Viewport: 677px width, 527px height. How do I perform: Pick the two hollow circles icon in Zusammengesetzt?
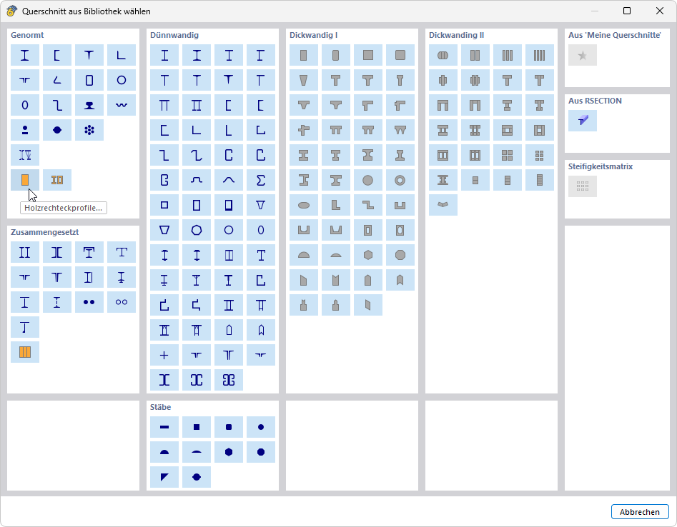[122, 302]
